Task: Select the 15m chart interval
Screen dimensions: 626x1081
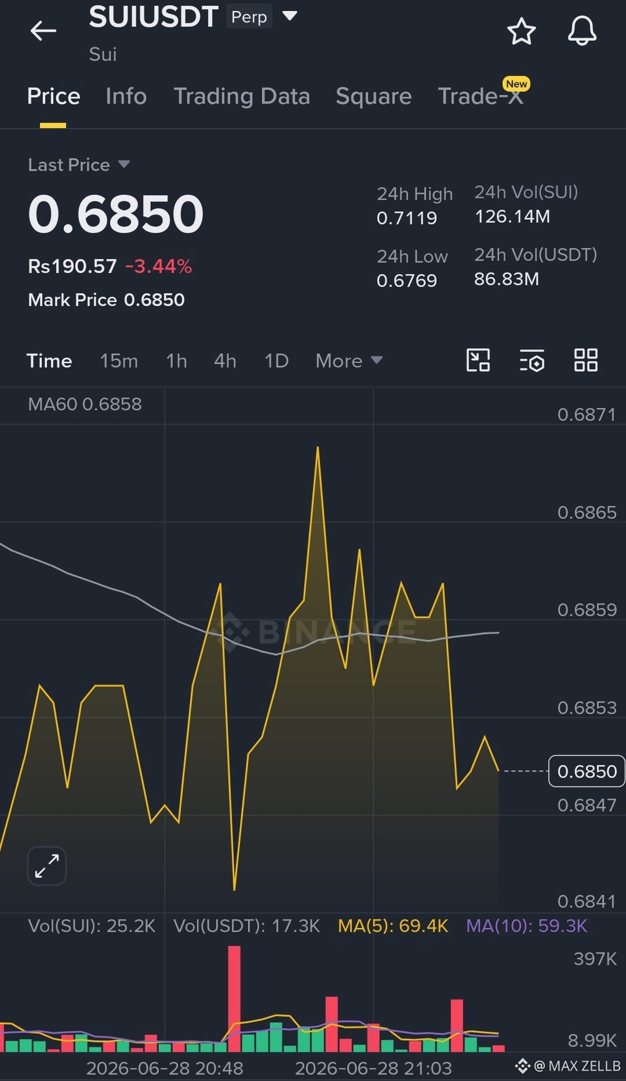Action: 119,361
